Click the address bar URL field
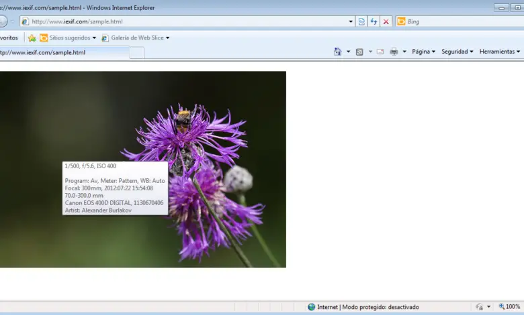Viewport: 524px width, 315px height. pyautogui.click(x=189, y=21)
